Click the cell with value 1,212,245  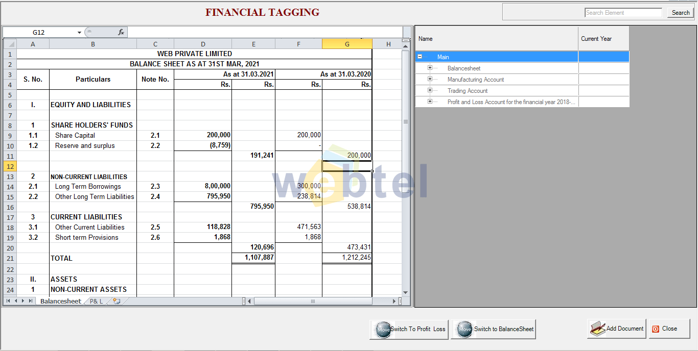click(x=347, y=258)
